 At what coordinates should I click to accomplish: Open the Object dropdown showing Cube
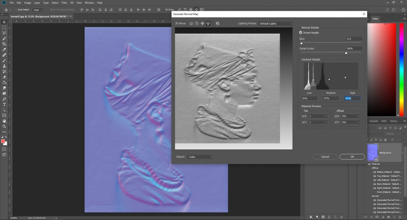[200, 157]
